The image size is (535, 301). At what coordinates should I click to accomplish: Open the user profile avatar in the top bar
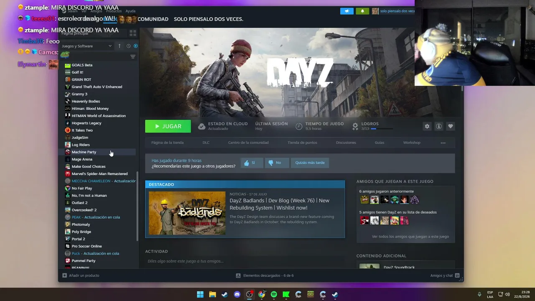(375, 11)
